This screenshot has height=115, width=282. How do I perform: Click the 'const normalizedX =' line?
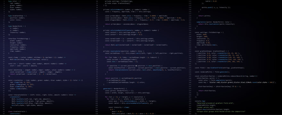point(129,39)
